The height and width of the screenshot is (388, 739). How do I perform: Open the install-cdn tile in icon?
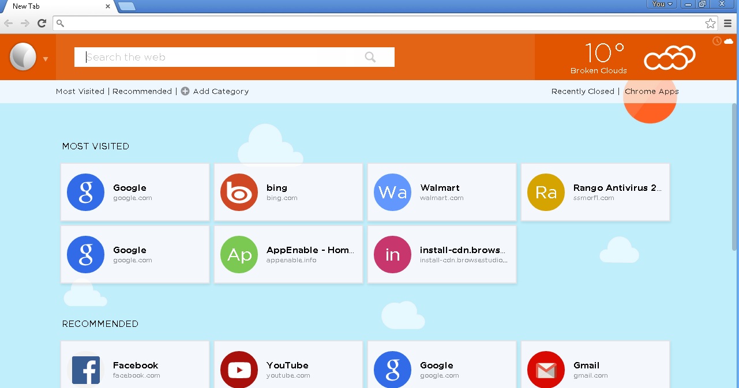point(393,254)
